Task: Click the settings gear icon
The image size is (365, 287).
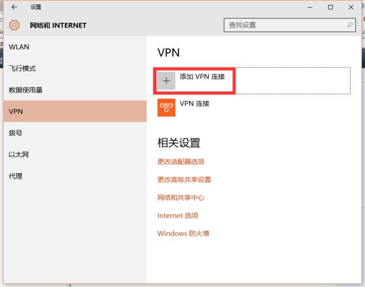Action: (x=15, y=25)
